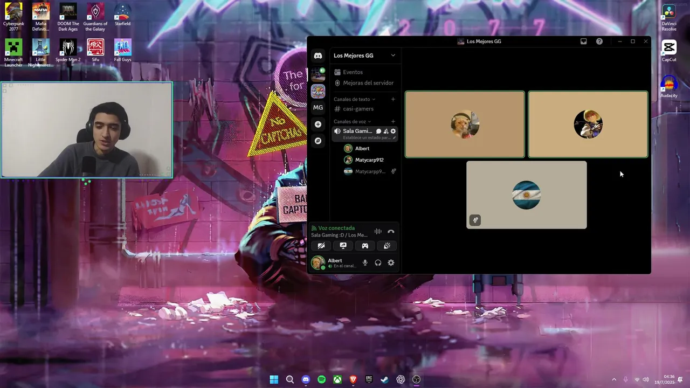Viewport: 690px width, 388px height.
Task: Select the MG server in sidebar
Action: pyautogui.click(x=318, y=107)
